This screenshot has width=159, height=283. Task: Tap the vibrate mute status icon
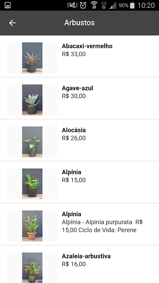(72, 5)
